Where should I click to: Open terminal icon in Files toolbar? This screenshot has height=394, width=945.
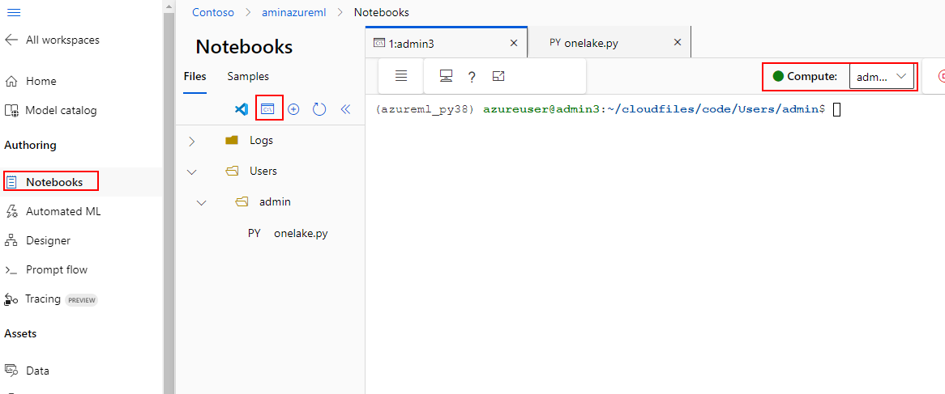click(x=268, y=108)
